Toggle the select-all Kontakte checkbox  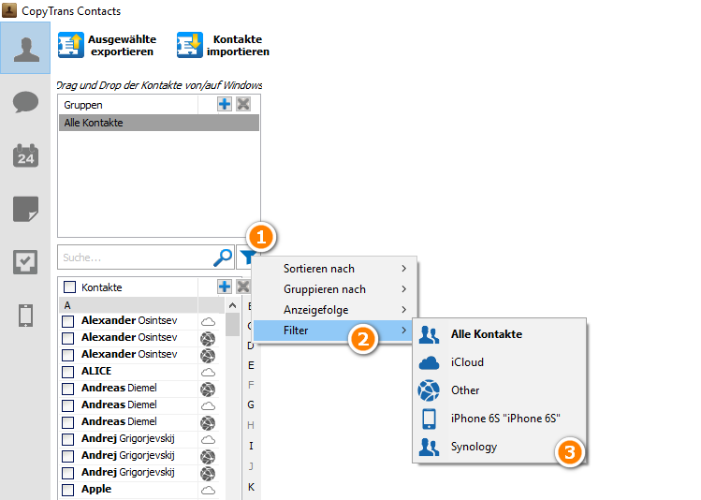pyautogui.click(x=70, y=287)
